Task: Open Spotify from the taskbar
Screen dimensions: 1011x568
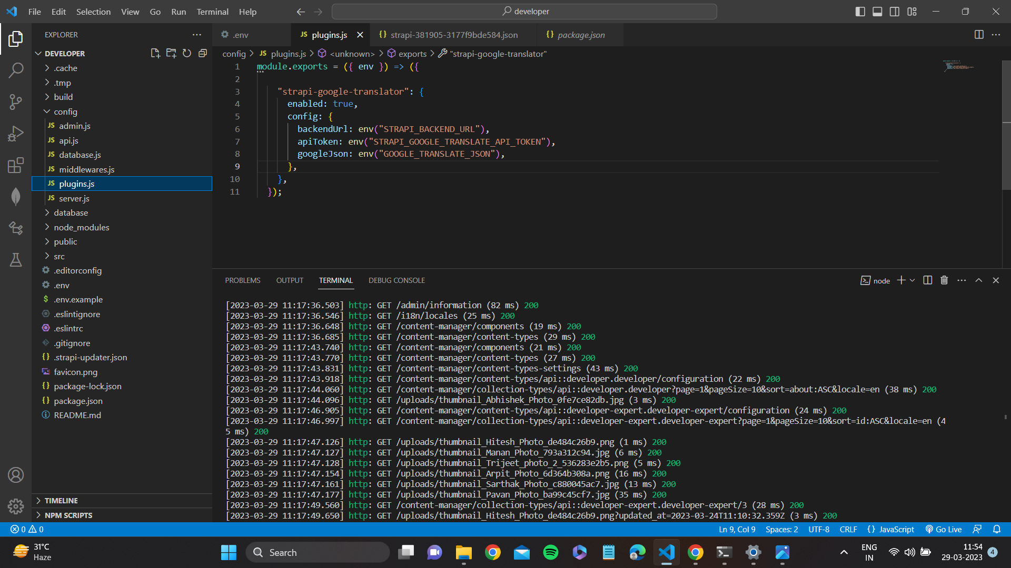Action: (550, 552)
